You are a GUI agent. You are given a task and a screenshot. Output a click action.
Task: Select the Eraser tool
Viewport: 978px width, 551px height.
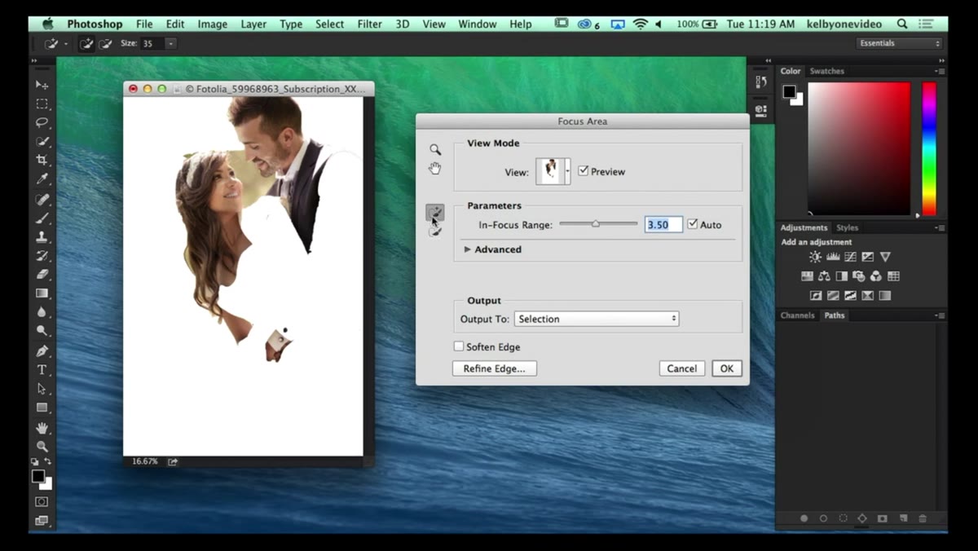coord(42,275)
